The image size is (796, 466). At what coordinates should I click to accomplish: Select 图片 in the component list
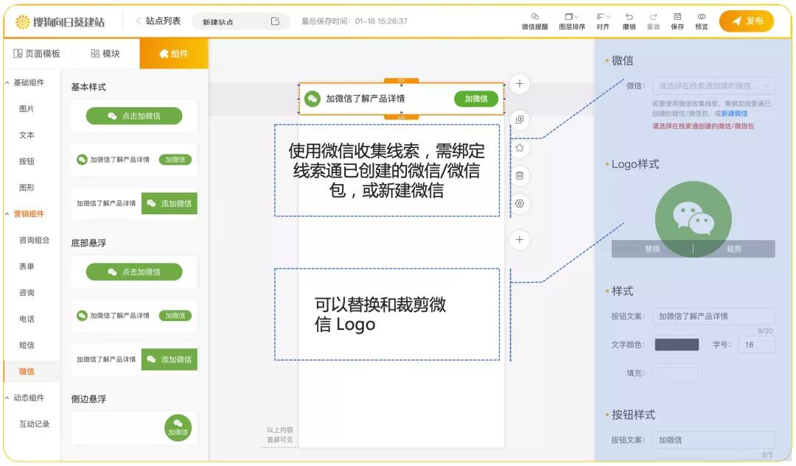[x=27, y=108]
